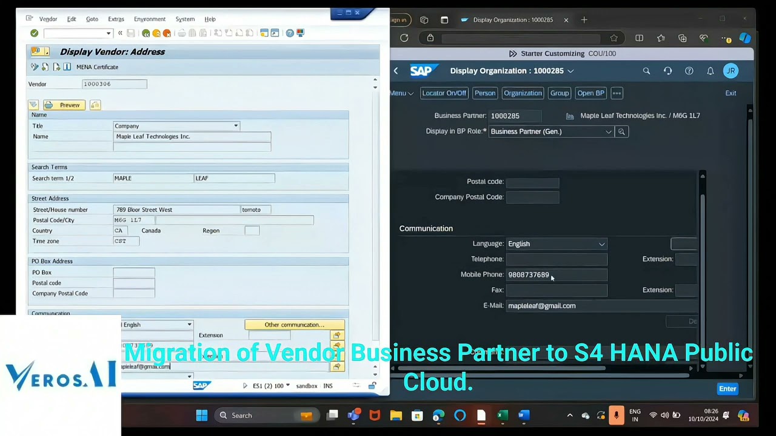Click the Open BP button
Image resolution: width=776 pixels, height=436 pixels.
coord(590,93)
